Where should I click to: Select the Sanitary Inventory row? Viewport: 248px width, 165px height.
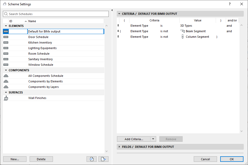click(54, 59)
